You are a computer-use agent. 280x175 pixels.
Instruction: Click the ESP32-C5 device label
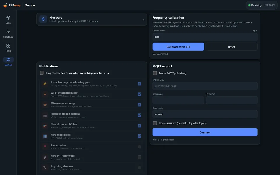pos(269,5)
